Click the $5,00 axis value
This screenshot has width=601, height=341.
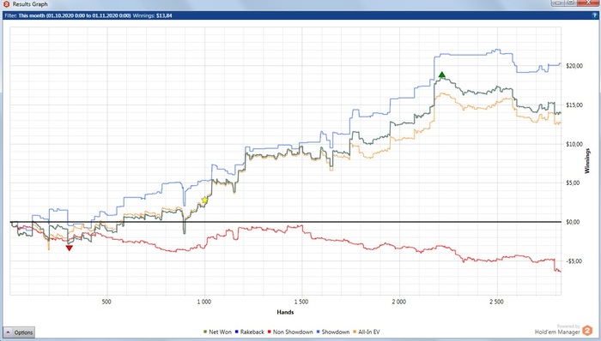point(573,182)
